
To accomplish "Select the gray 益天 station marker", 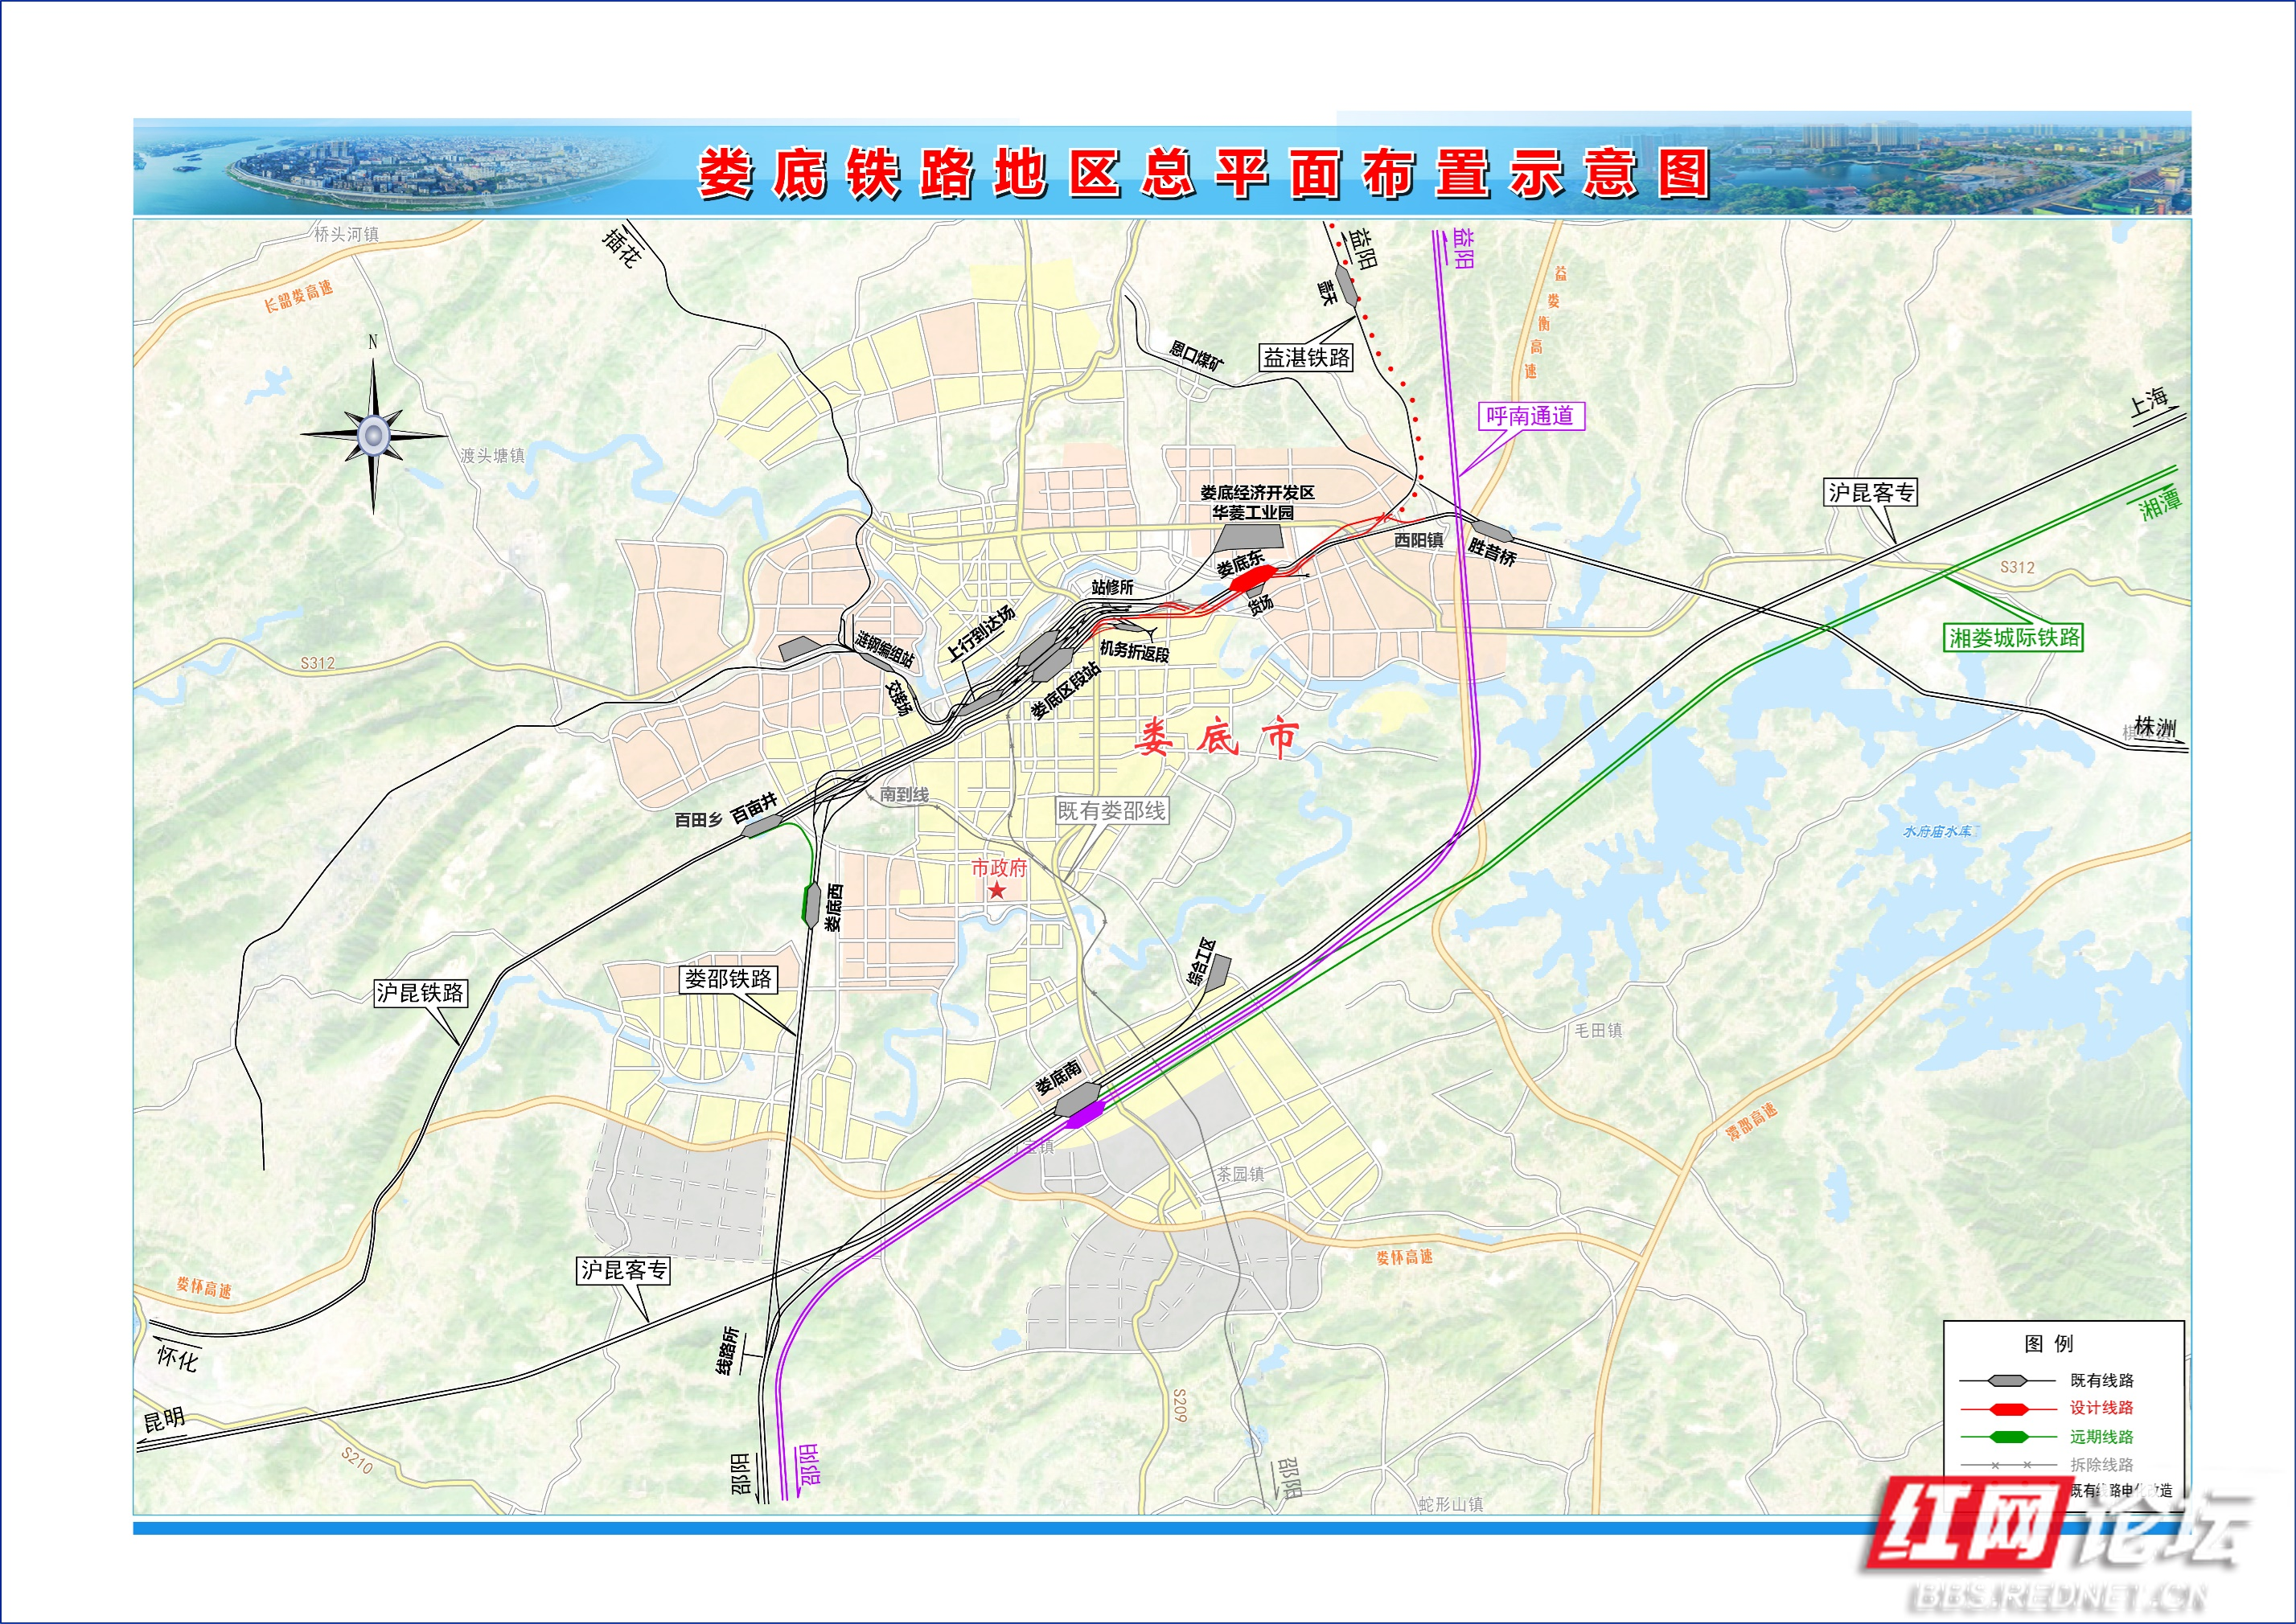I will tap(1346, 285).
